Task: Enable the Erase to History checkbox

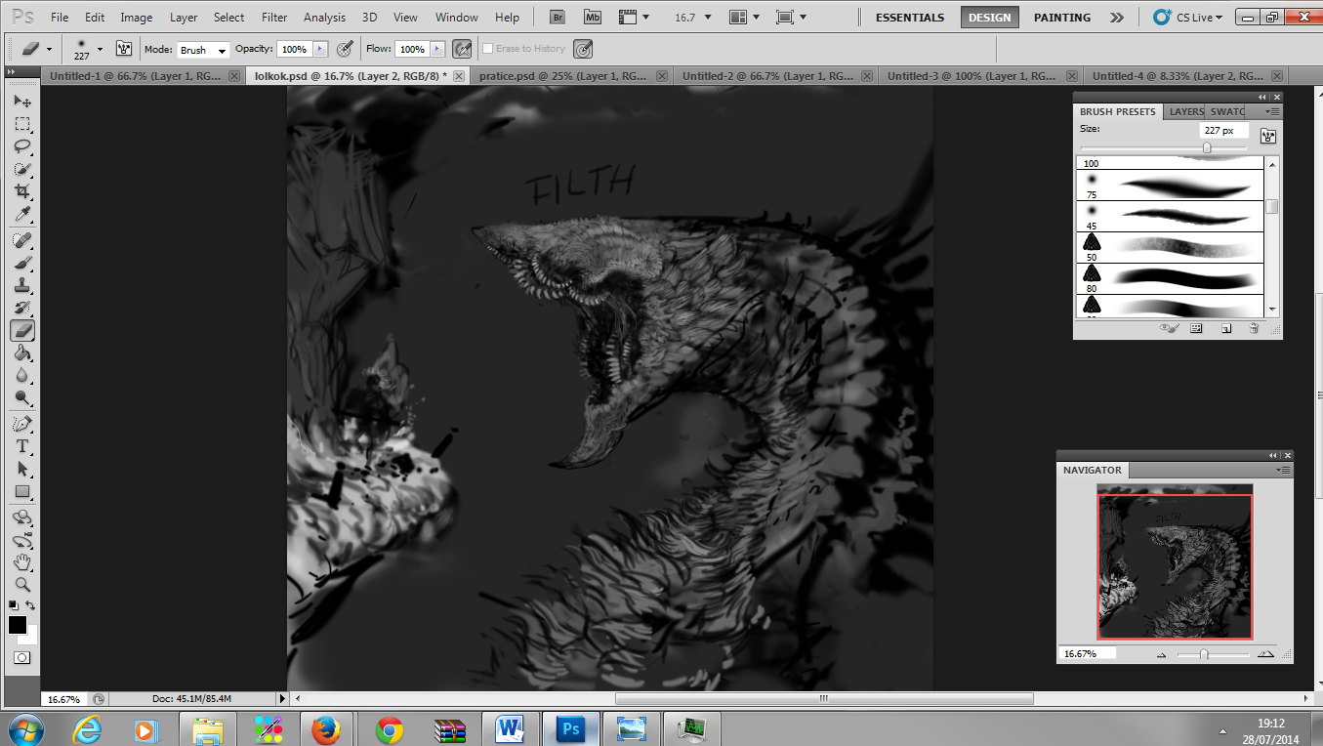Action: point(488,49)
